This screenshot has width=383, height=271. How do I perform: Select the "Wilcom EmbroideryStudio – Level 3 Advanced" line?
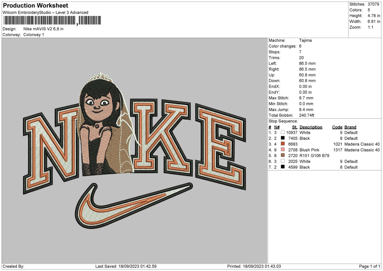coord(45,12)
